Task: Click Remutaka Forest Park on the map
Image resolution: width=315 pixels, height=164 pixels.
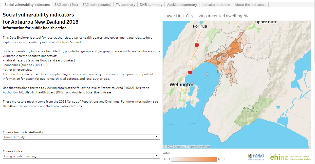Action: pyautogui.click(x=250, y=109)
